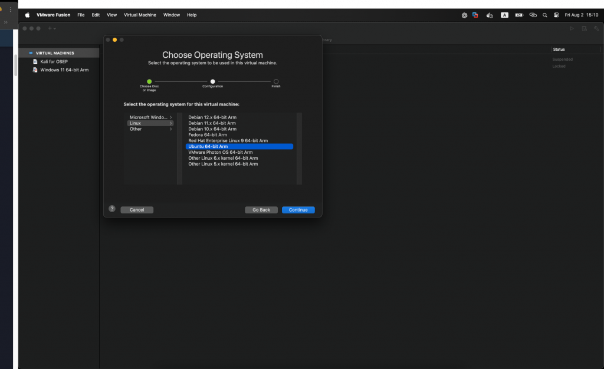Select Ubuntu 64-bit Arm
This screenshot has height=369, width=604.
point(239,146)
